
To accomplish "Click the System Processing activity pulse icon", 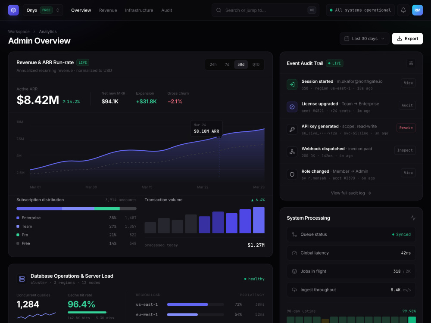I will coord(413,218).
